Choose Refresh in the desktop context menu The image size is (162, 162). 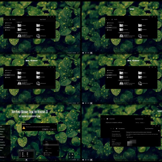(x=51, y=145)
